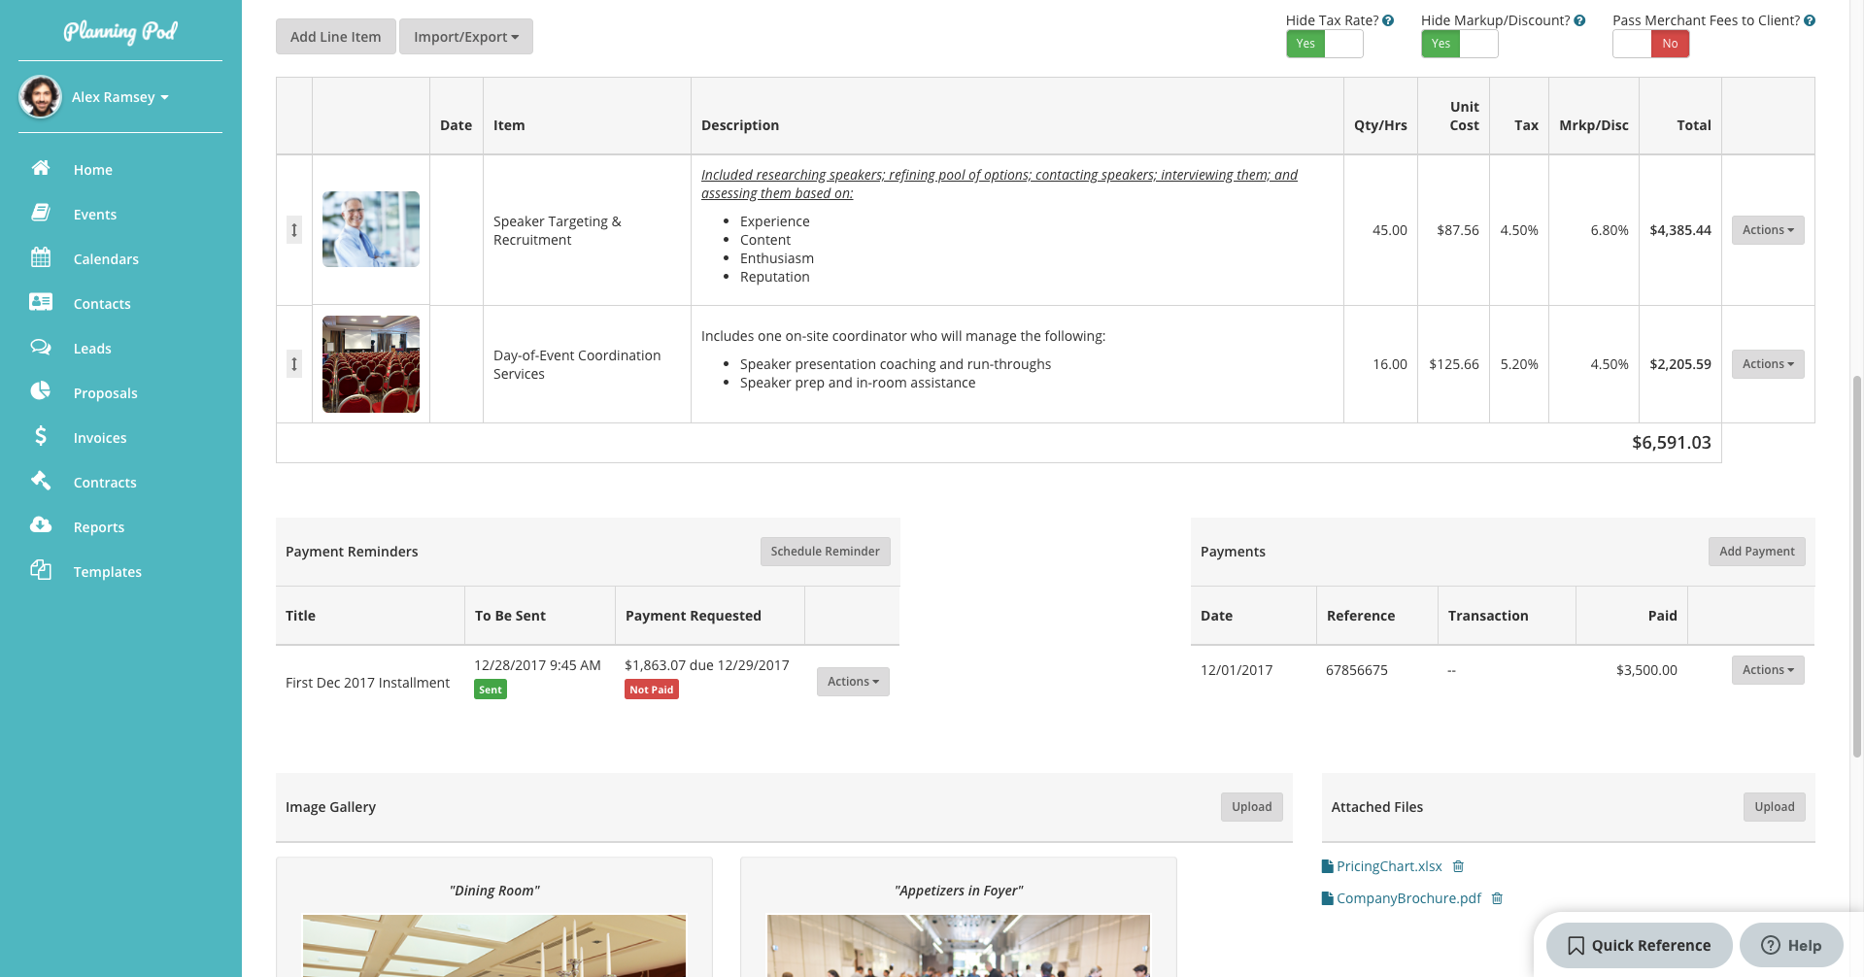This screenshot has width=1864, height=977.
Task: Open the Import/Export dropdown
Action: (x=465, y=37)
